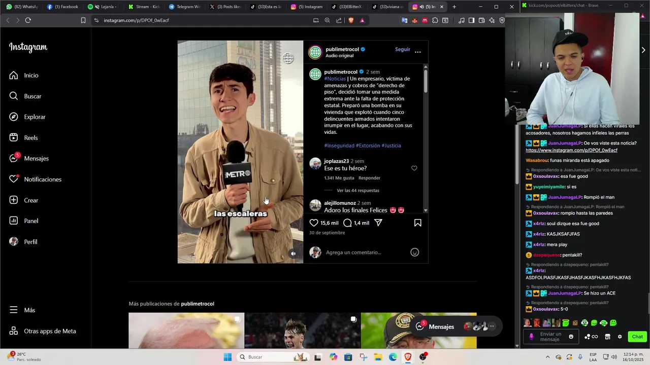Open Mensajes in Instagram sidebar

[x=29, y=158]
